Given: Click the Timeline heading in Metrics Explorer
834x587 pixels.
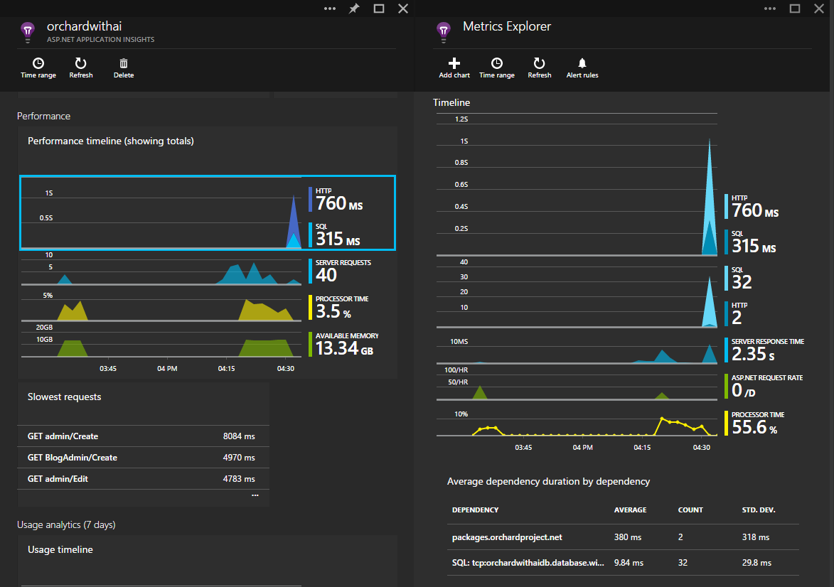Looking at the screenshot, I should [x=451, y=102].
